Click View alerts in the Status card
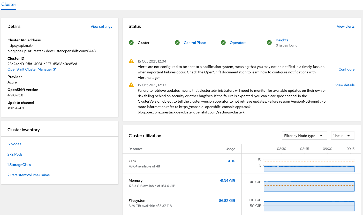The image size is (363, 215). (346, 26)
